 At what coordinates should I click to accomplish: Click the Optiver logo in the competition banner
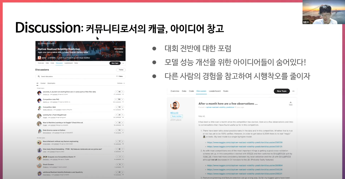tap(39, 58)
